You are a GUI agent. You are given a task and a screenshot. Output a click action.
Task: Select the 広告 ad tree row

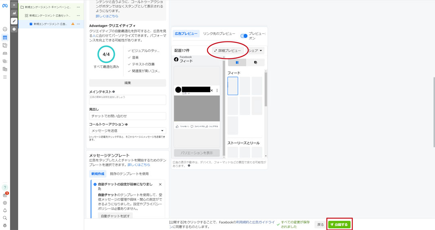point(51,24)
